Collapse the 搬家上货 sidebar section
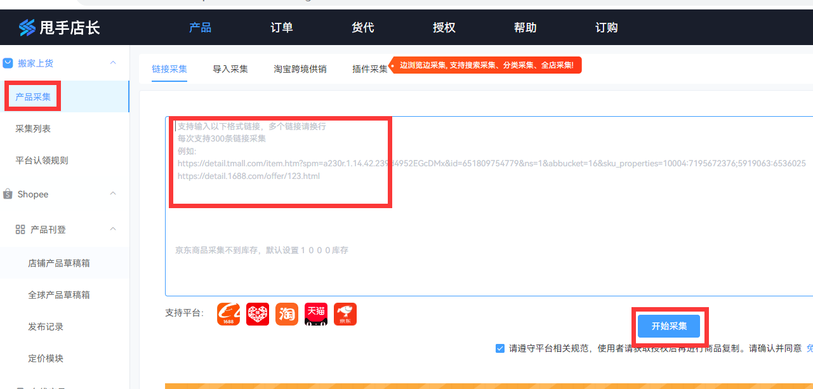The image size is (813, 389). [x=113, y=63]
